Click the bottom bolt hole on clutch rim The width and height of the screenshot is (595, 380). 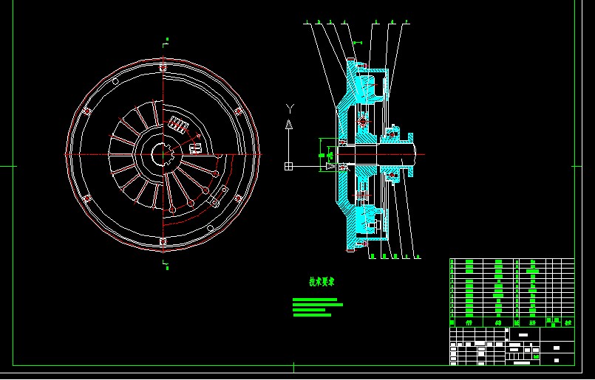tap(163, 241)
